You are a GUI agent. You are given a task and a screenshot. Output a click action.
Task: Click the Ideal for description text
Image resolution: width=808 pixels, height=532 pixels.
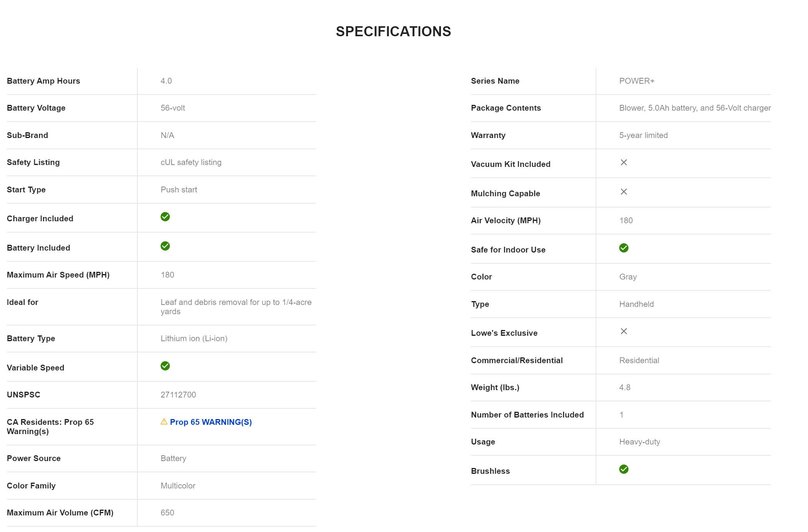[236, 307]
